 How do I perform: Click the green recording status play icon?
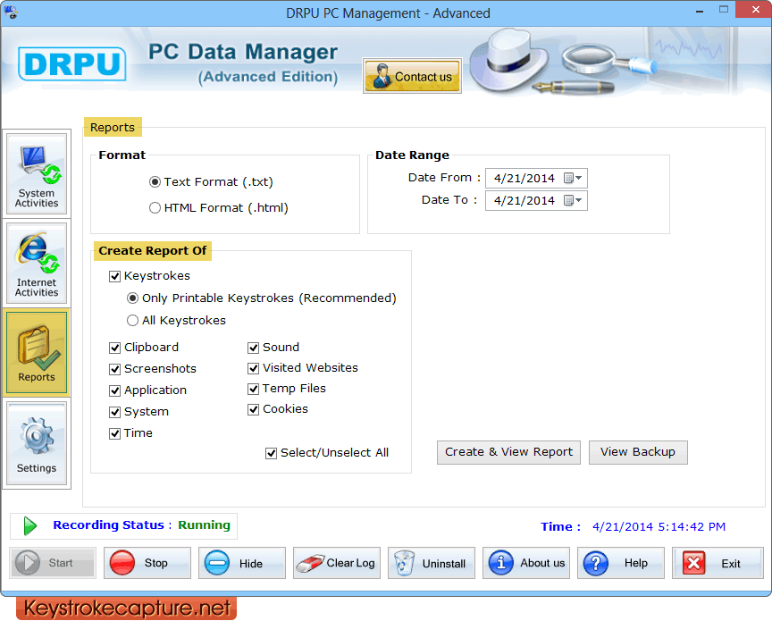(x=30, y=526)
